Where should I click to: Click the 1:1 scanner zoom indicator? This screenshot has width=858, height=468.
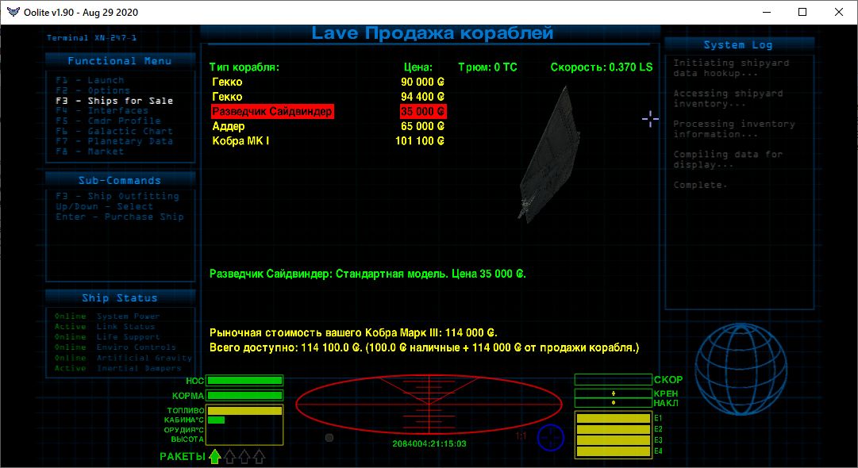tap(521, 436)
